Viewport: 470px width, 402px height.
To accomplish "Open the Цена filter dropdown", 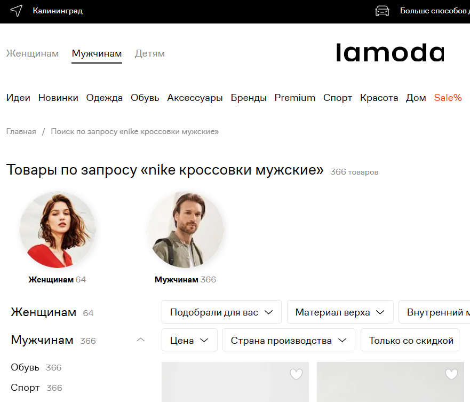I will (x=189, y=340).
